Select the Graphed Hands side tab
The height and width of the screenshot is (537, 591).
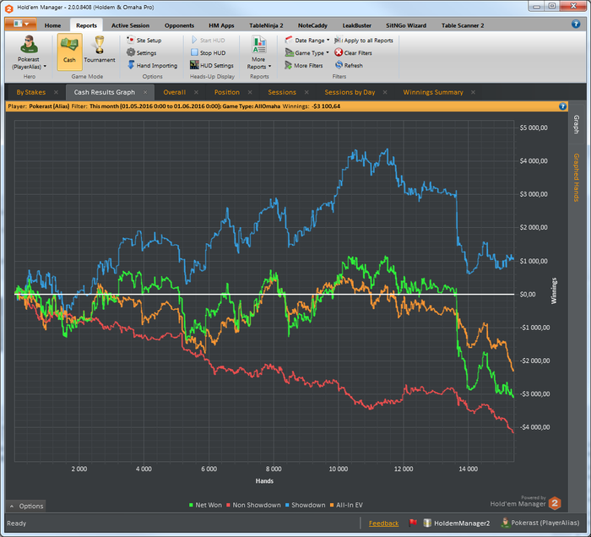[x=577, y=177]
